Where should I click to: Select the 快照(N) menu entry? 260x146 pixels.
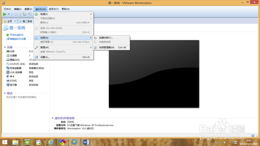click(64, 38)
